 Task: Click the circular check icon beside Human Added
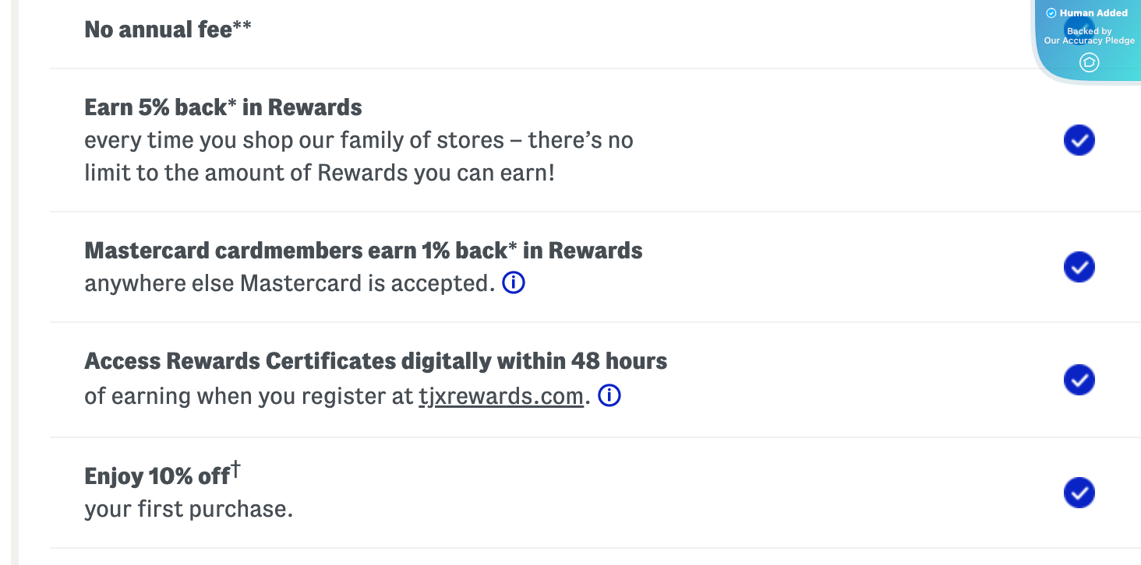point(1051,12)
